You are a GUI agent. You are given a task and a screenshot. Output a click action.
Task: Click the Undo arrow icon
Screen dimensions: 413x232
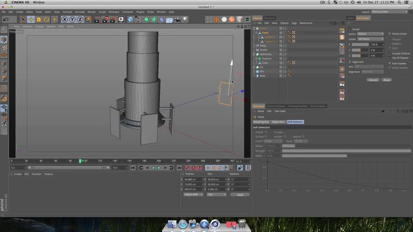pyautogui.click(x=6, y=19)
